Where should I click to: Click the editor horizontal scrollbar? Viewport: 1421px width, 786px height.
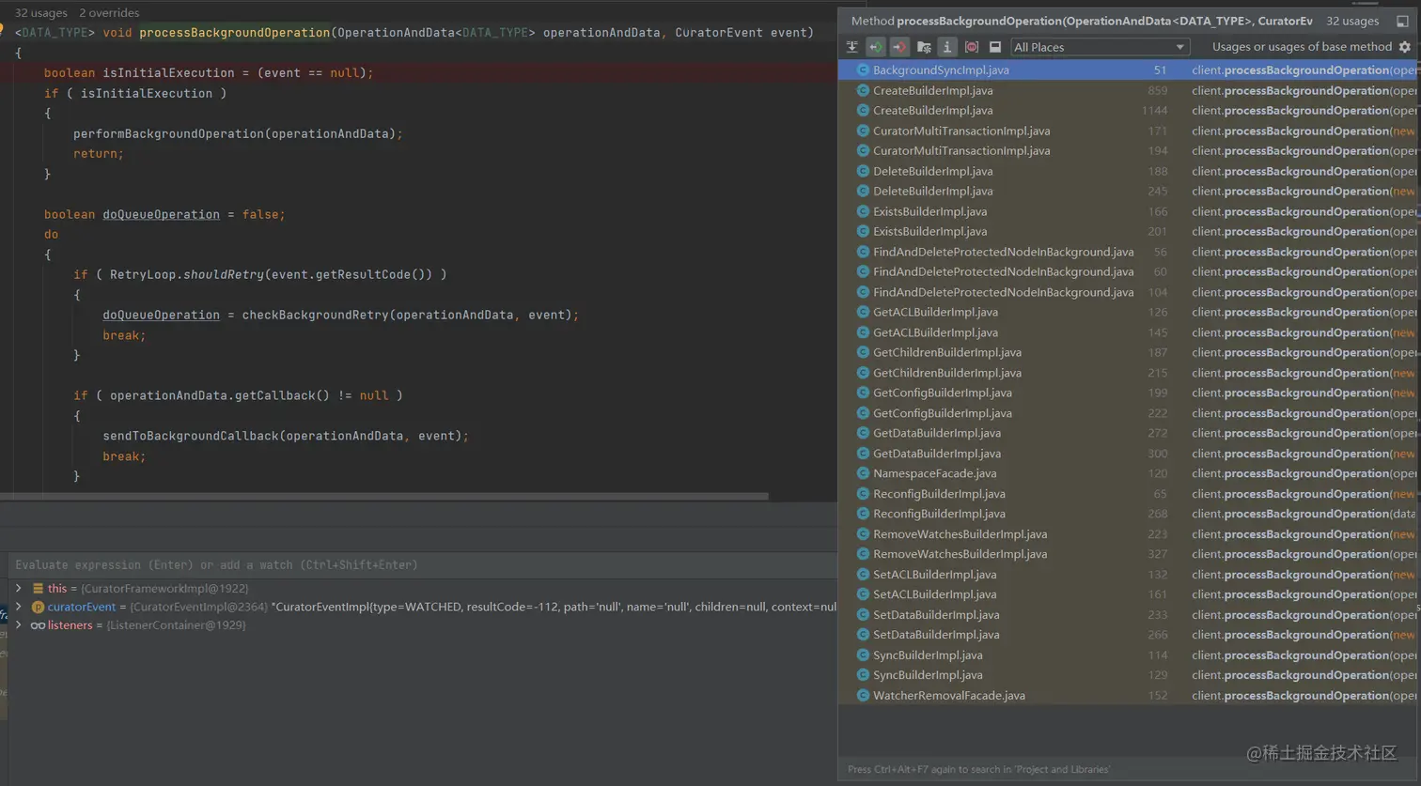coord(384,497)
